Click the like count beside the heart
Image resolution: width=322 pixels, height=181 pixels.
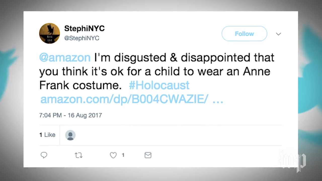click(123, 155)
